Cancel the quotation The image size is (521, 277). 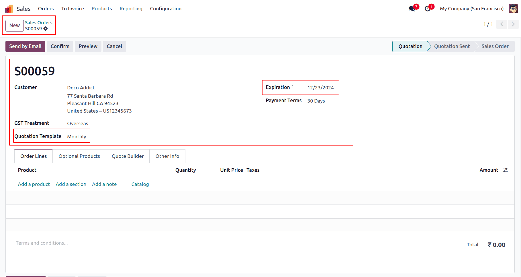click(x=114, y=46)
